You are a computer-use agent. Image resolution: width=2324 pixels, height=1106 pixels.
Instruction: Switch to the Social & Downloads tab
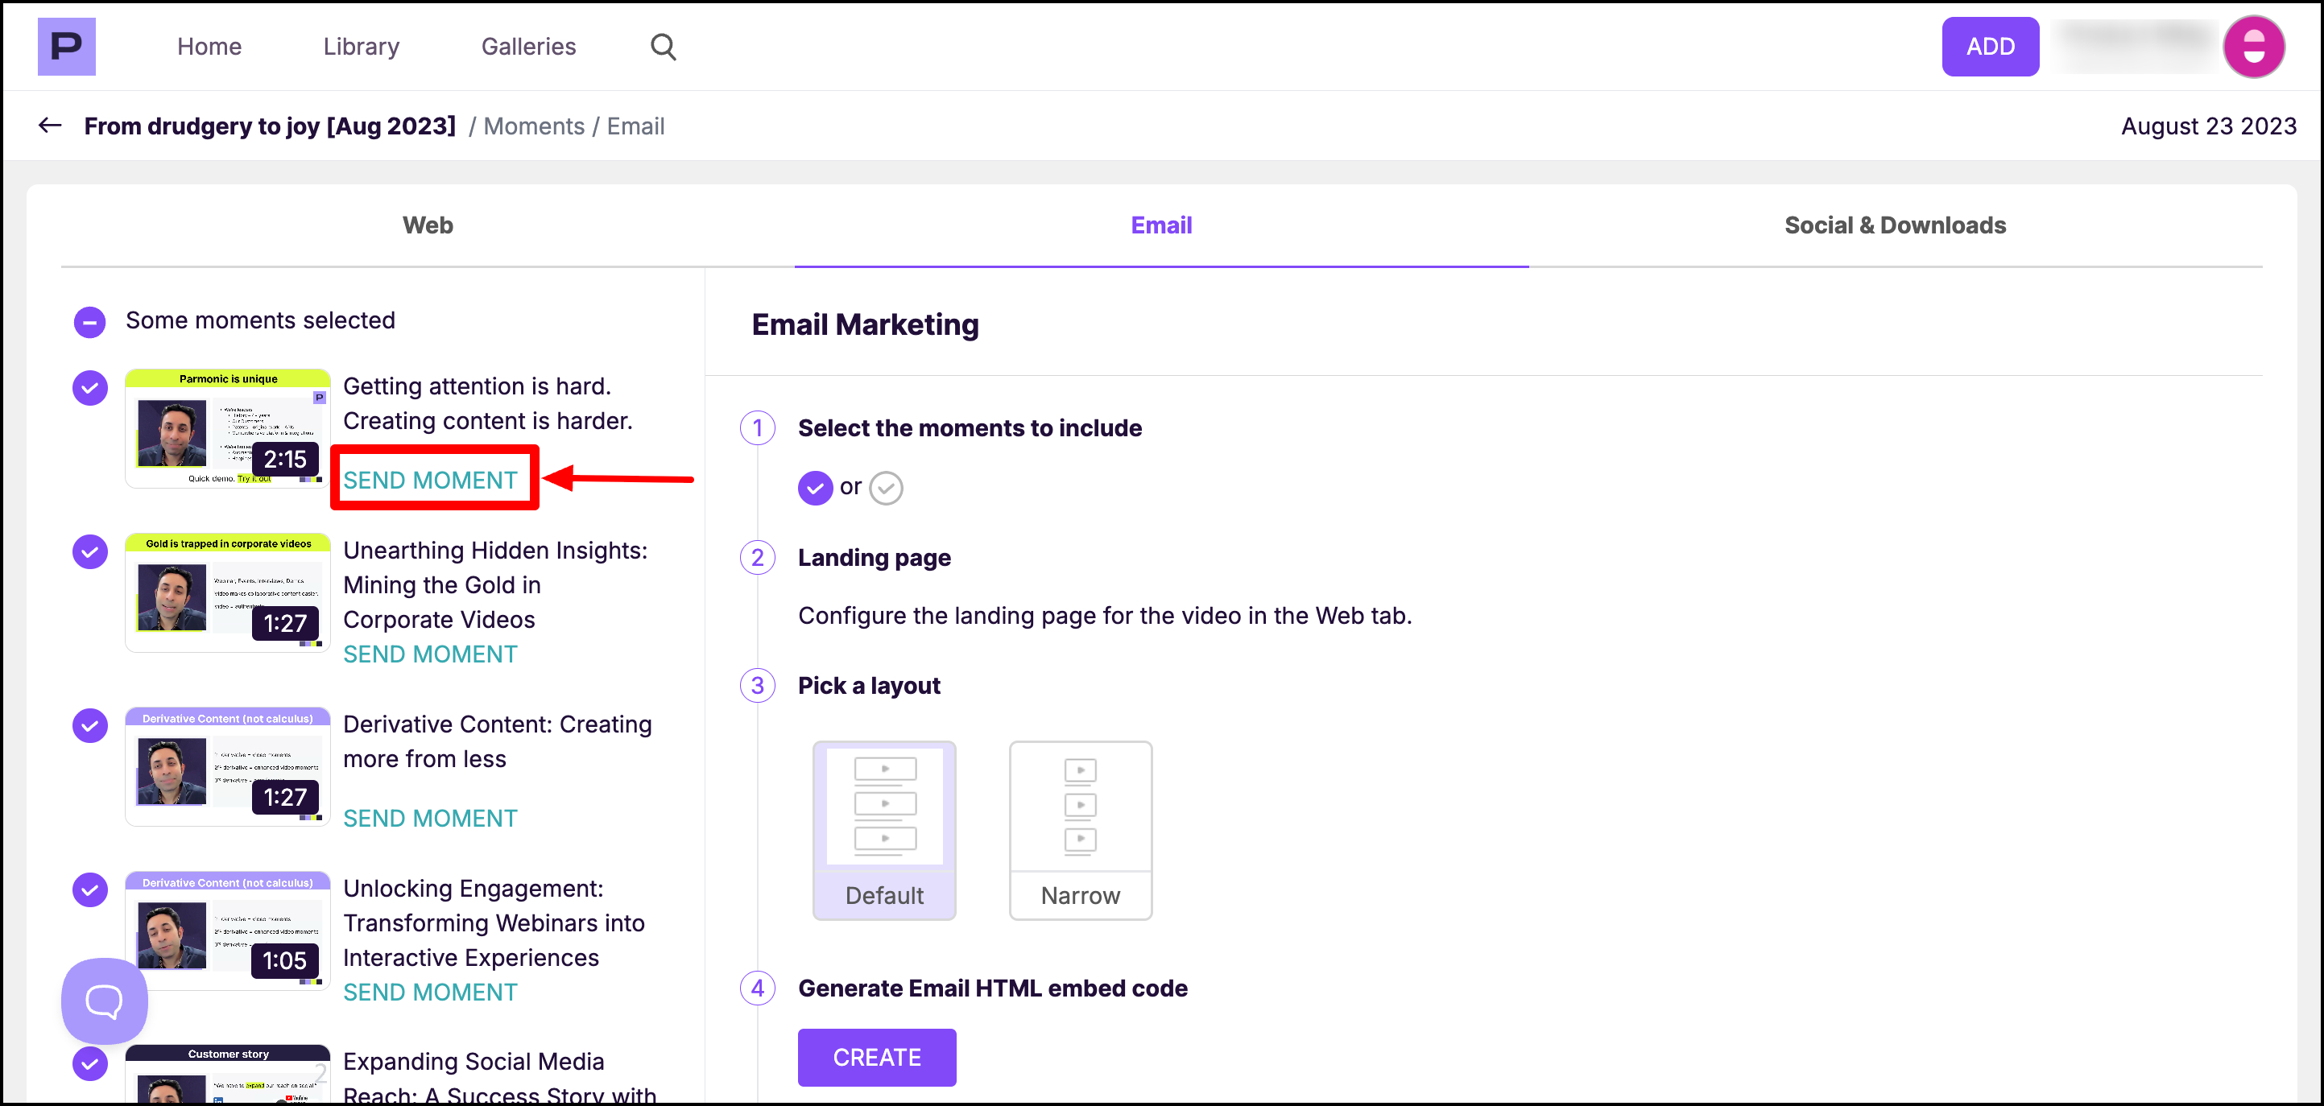1895,225
